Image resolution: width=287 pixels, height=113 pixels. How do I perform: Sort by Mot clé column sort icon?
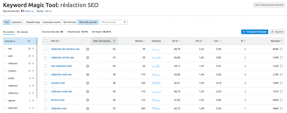60,41
